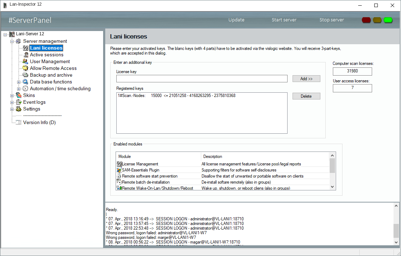Click the Version Info icon
This screenshot has width=401, height=256.
pos(19,122)
